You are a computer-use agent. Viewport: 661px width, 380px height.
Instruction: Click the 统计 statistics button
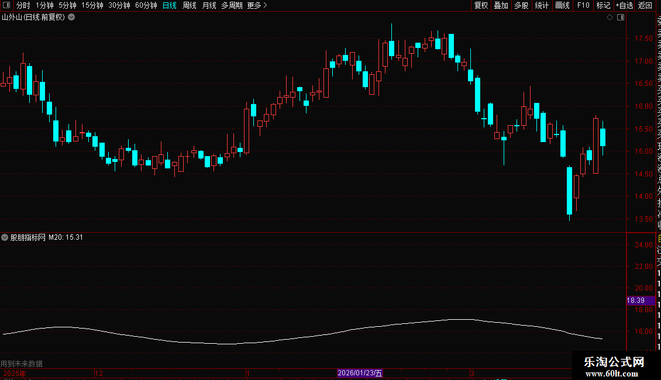(542, 5)
